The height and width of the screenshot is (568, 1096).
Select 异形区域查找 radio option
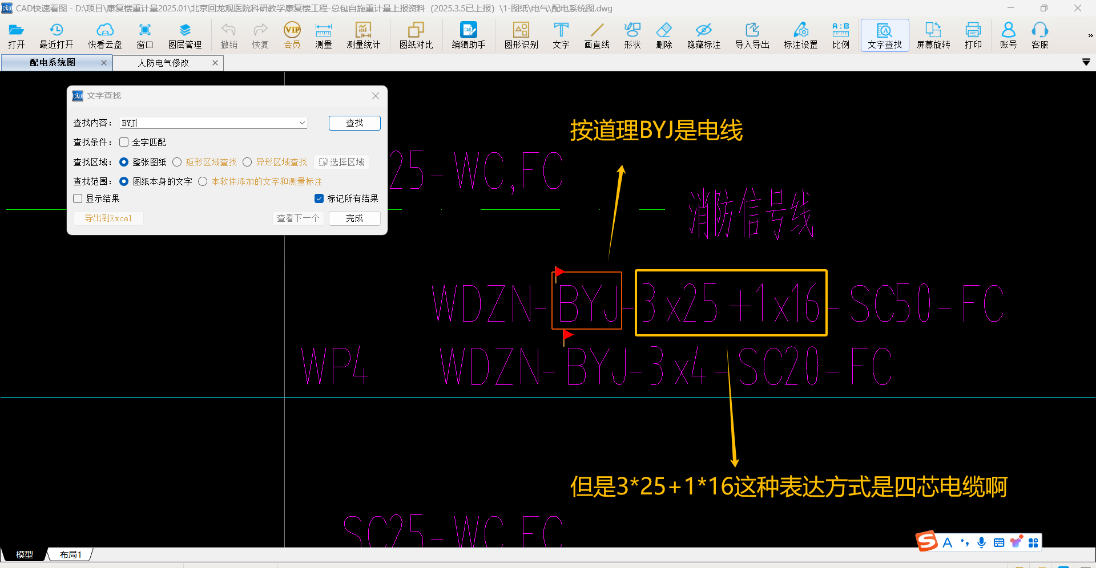[x=247, y=162]
